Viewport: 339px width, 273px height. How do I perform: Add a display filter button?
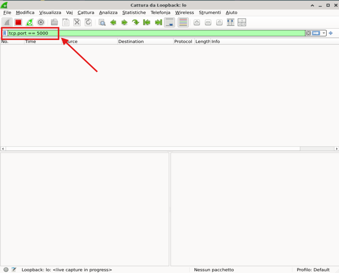(331, 33)
